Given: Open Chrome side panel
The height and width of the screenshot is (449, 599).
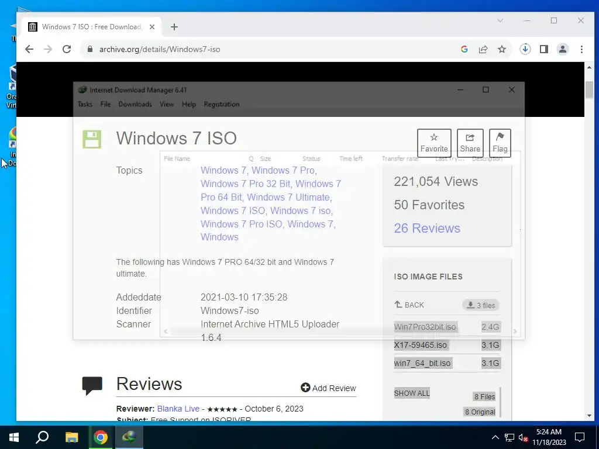Looking at the screenshot, I should tap(544, 49).
